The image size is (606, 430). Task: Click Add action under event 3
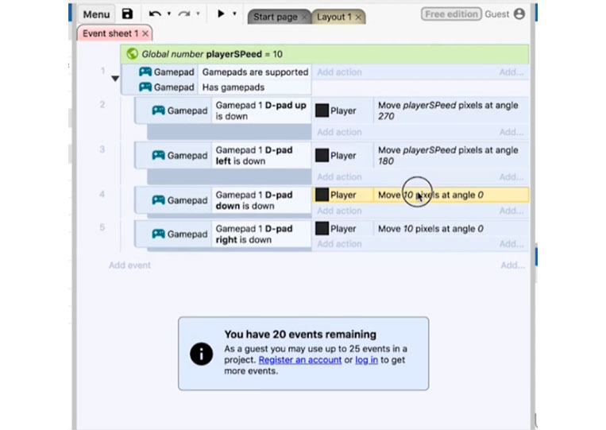339,177
